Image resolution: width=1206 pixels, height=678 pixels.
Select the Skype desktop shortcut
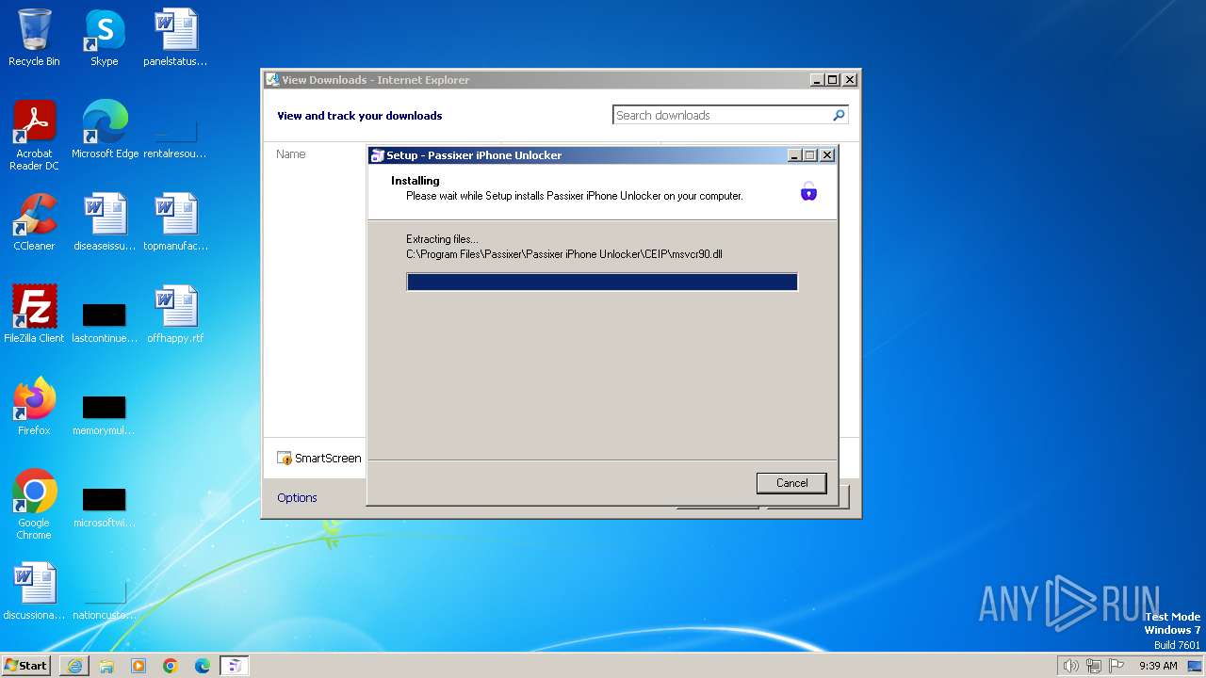click(105, 38)
